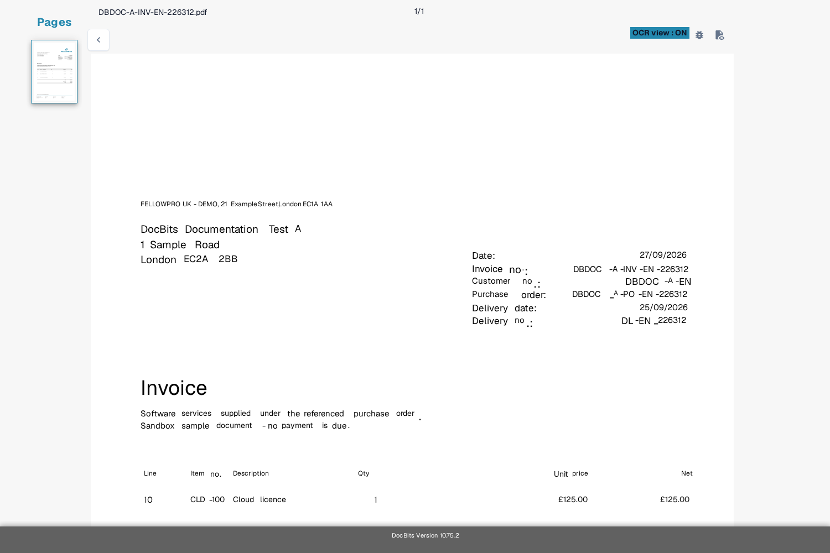
Task: Select the customer number DBDOC-A-EN
Action: pos(658,281)
